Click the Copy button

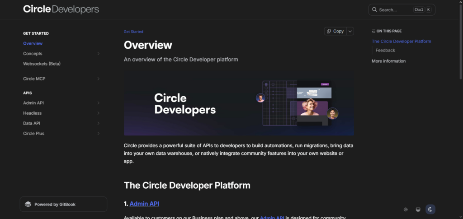pyautogui.click(x=335, y=31)
